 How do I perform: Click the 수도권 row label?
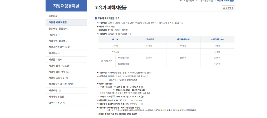(115, 46)
